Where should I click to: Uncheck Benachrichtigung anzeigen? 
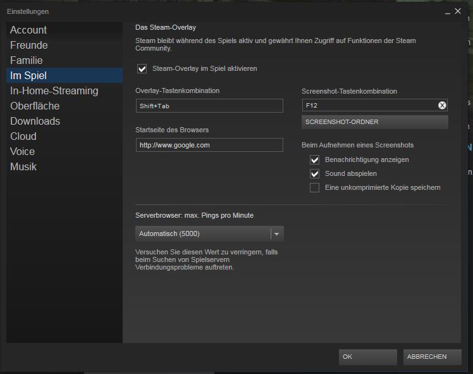315,160
